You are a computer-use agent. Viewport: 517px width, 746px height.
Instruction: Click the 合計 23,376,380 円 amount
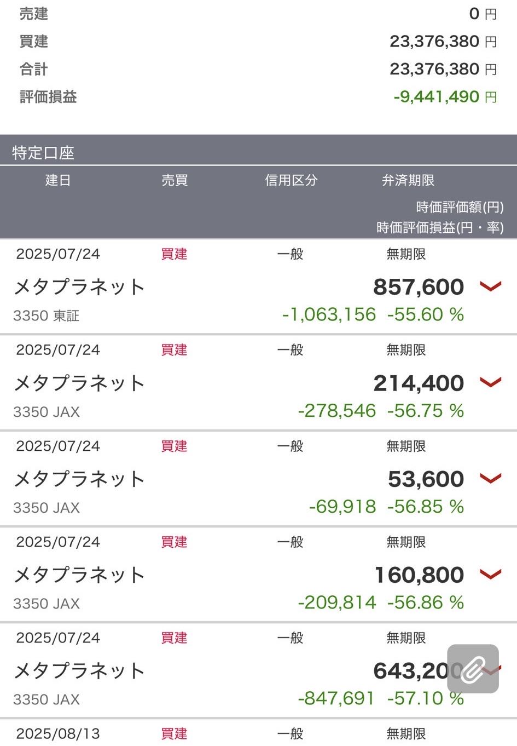click(x=443, y=69)
